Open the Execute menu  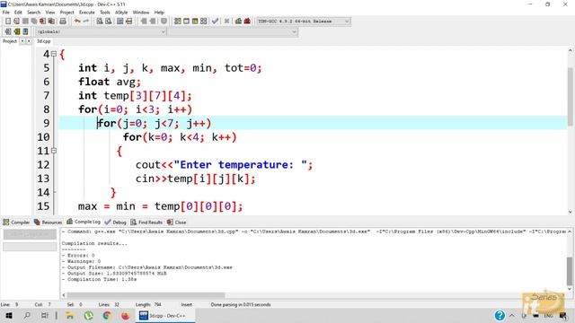coord(87,13)
